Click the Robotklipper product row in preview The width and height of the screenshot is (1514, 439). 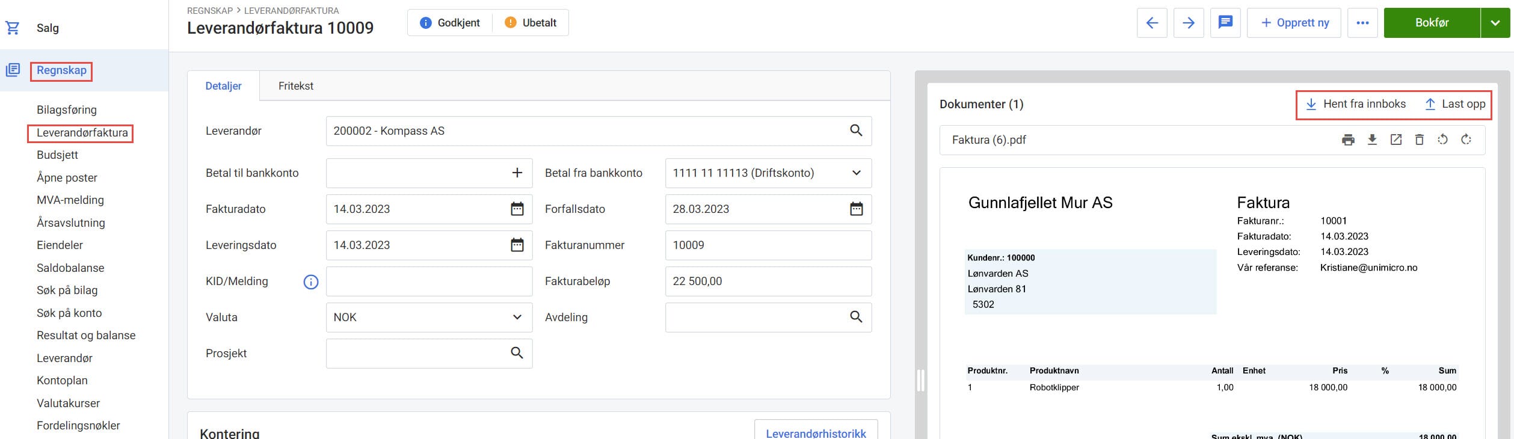click(1211, 387)
